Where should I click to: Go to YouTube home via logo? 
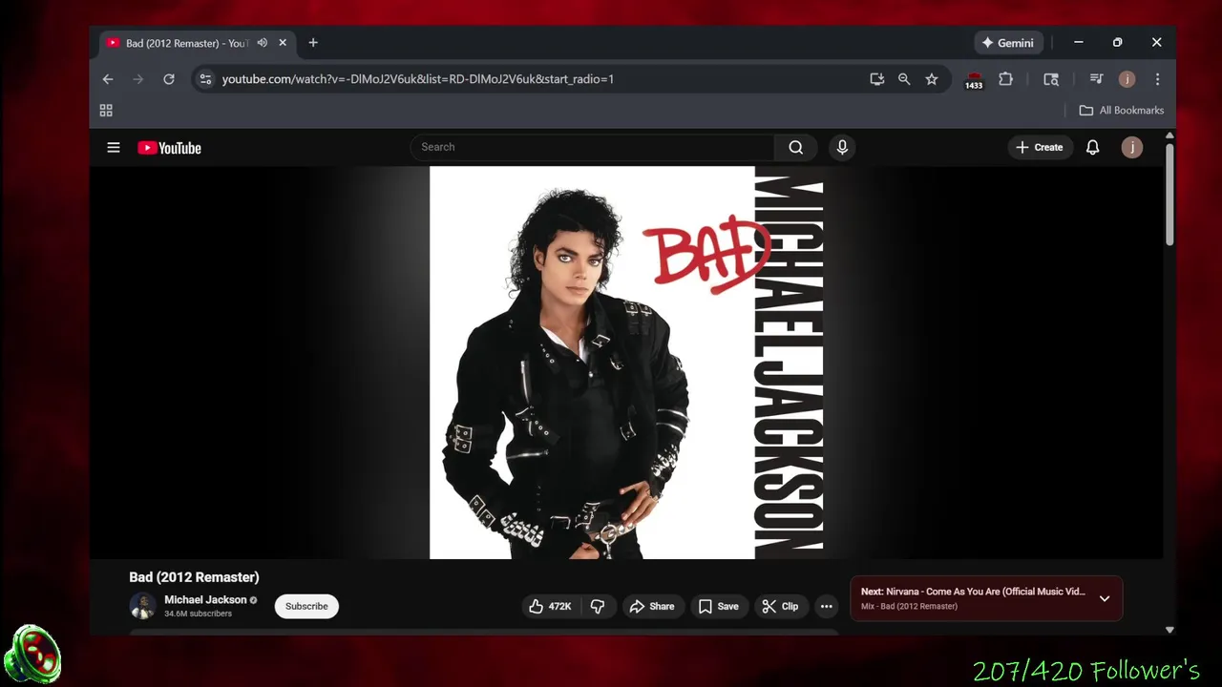point(169,148)
